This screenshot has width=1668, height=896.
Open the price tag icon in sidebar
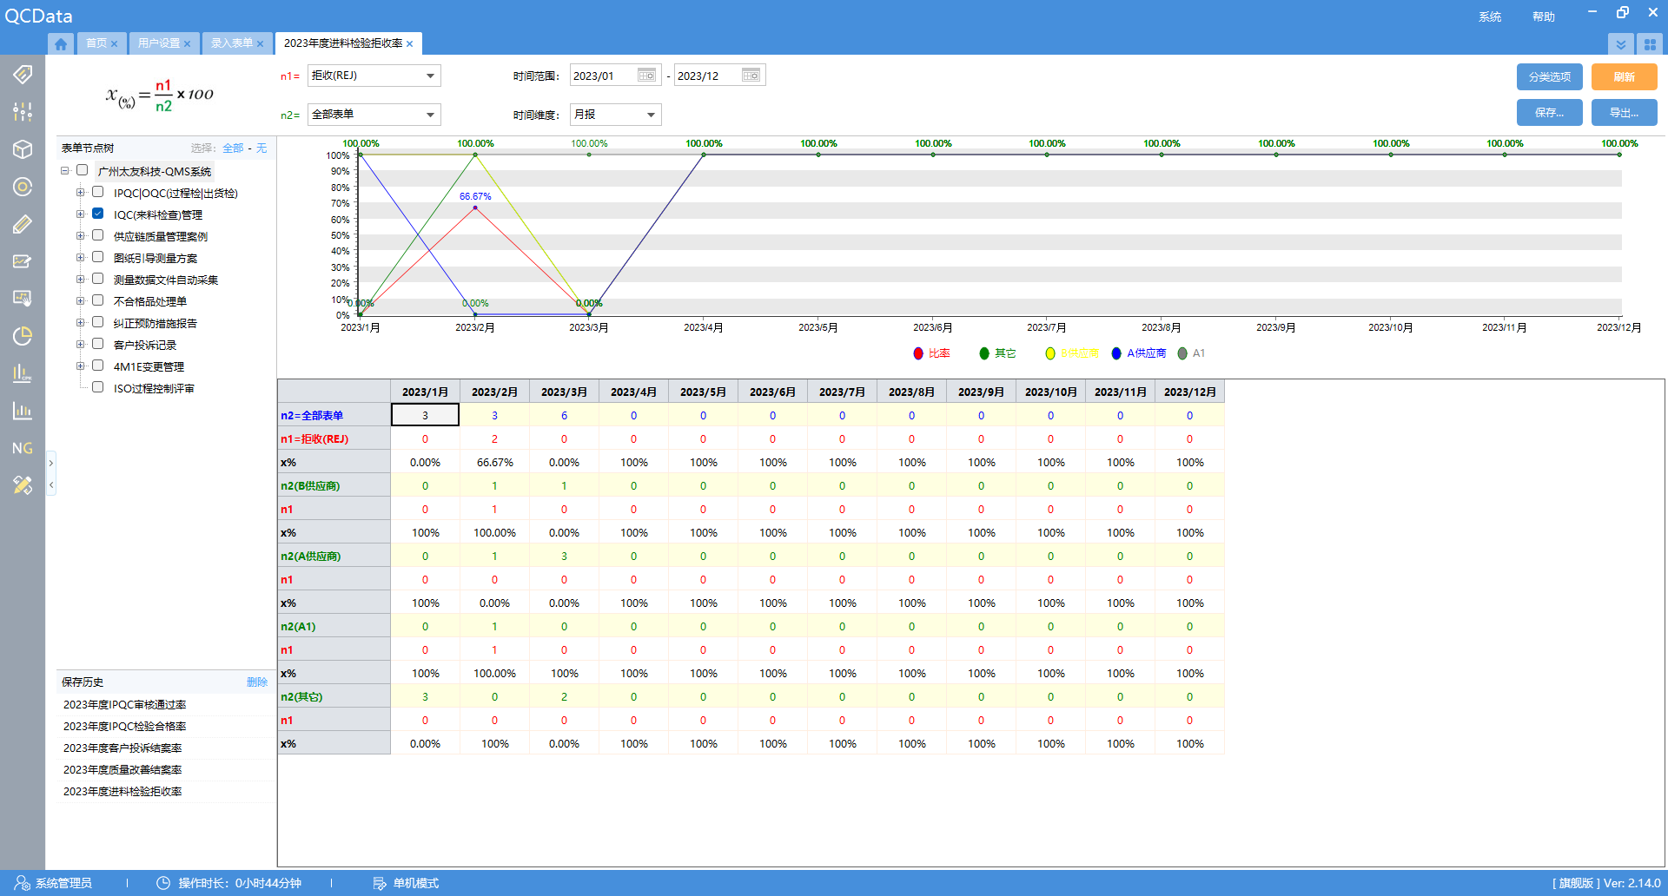coord(23,75)
